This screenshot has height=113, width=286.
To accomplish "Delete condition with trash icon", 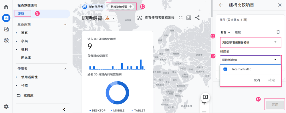I will click(x=278, y=32).
